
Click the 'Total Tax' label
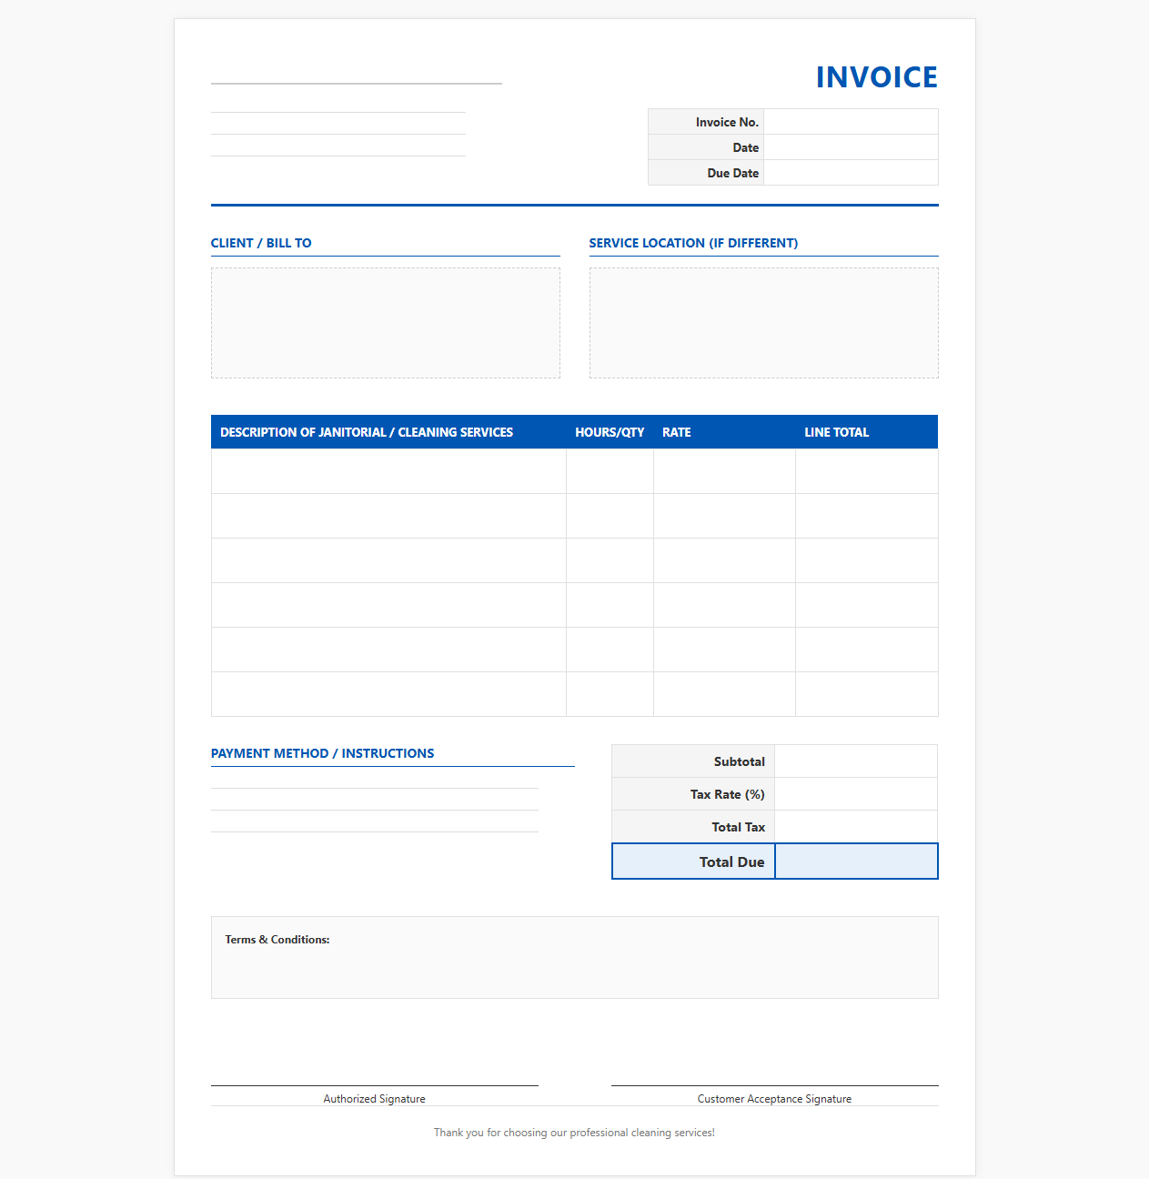(x=739, y=827)
